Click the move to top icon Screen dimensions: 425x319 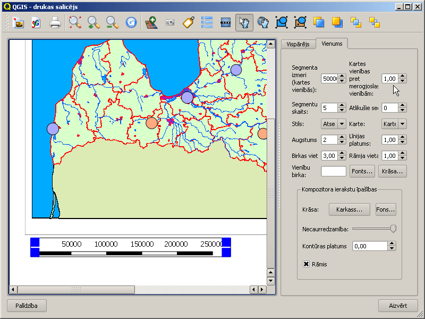click(x=356, y=23)
